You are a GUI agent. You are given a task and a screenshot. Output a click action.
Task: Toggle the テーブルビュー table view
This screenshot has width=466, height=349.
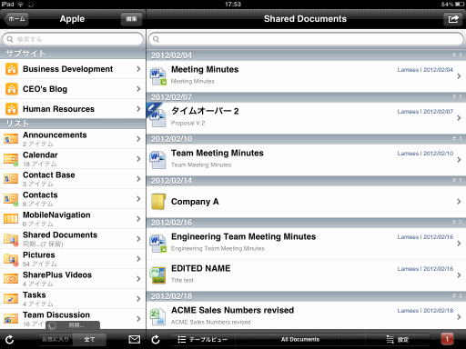click(x=203, y=339)
